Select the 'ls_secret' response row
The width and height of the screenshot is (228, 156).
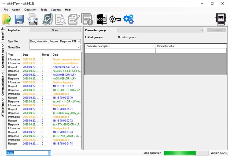tap(44, 136)
